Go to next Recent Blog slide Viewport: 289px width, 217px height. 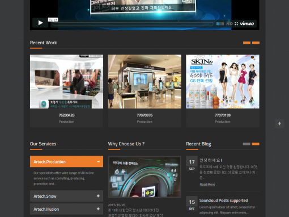pos(256,144)
